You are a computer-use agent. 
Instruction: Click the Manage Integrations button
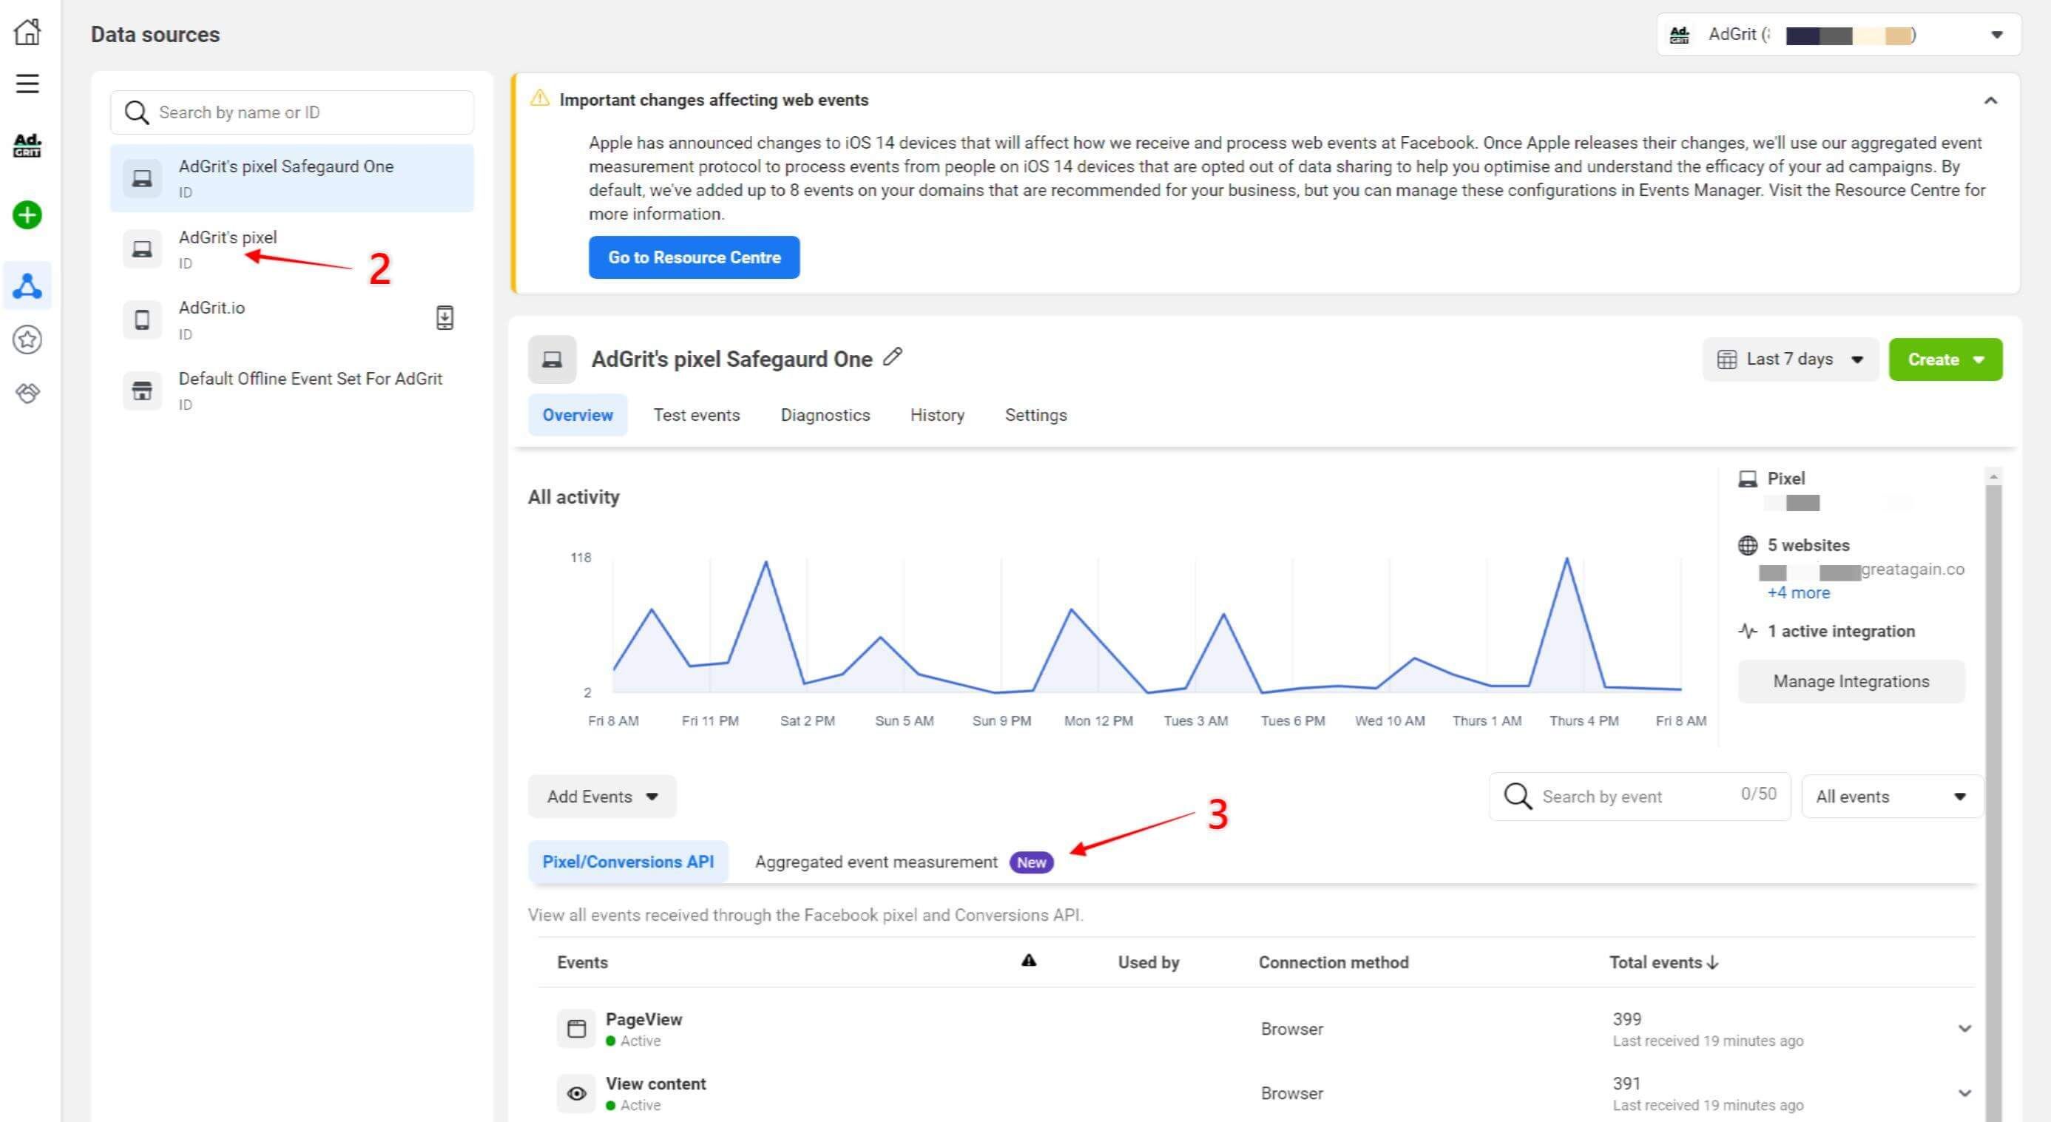(x=1851, y=682)
